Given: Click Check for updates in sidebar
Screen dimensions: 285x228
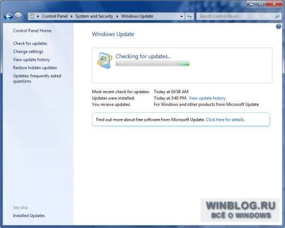Looking at the screenshot, I should coord(30,43).
